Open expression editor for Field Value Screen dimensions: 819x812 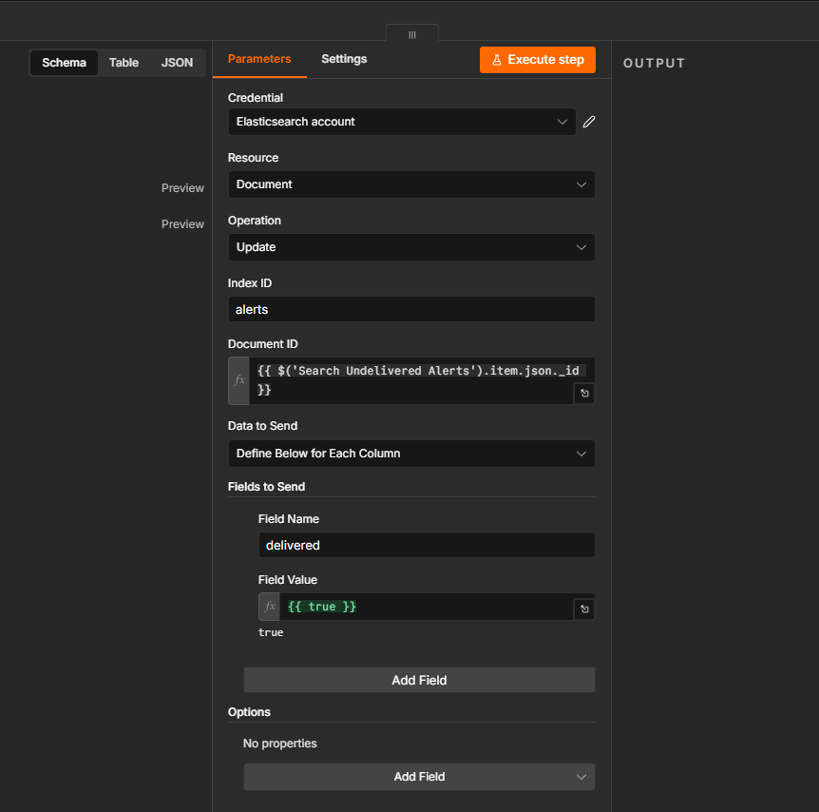coord(584,609)
